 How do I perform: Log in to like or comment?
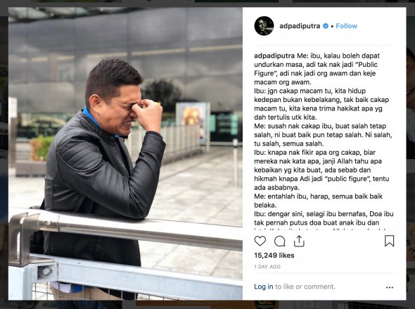pyautogui.click(x=263, y=286)
